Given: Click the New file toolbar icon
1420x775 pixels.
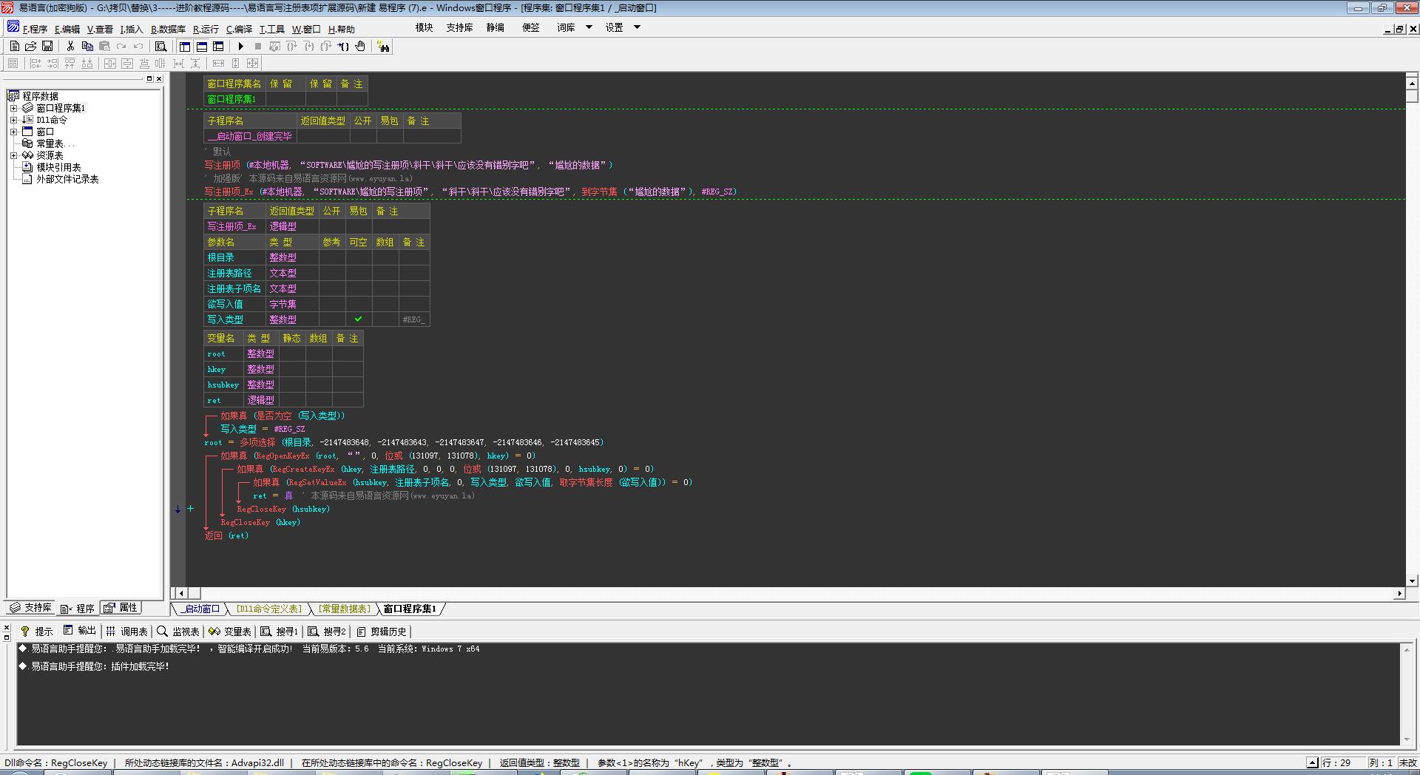Looking at the screenshot, I should click(x=15, y=47).
